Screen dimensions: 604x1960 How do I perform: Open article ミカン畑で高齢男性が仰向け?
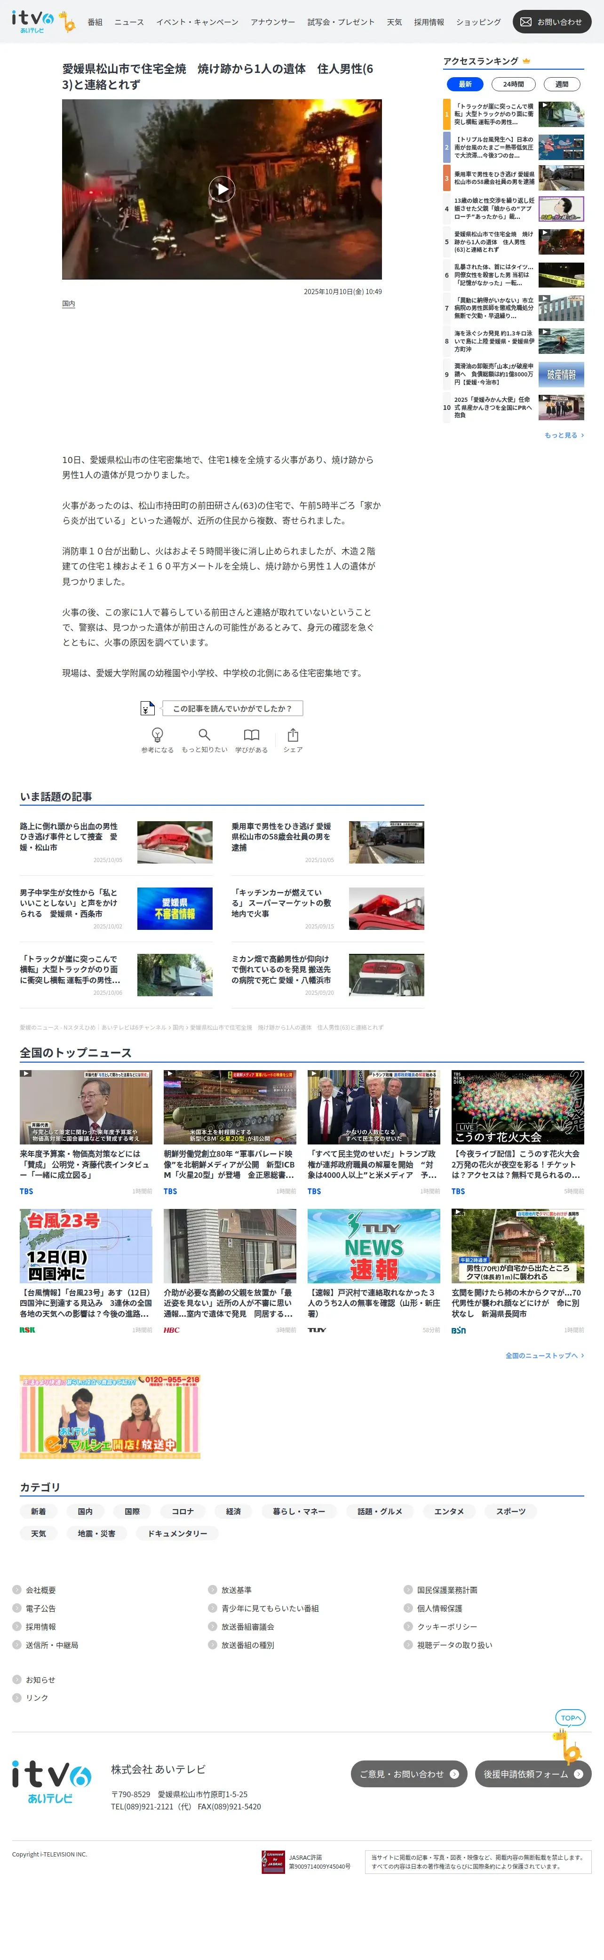(281, 969)
